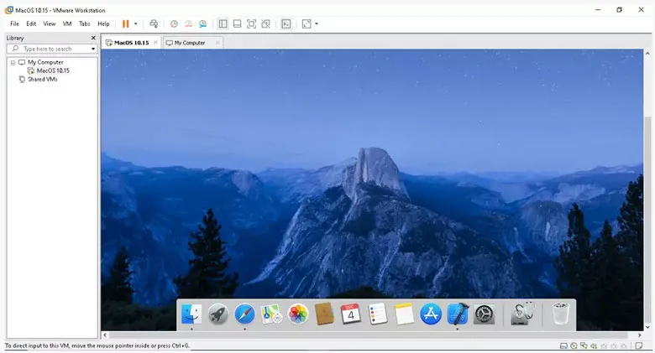Screen dimensions: 655x353
Task: Open the Tabs menu
Action: point(85,23)
